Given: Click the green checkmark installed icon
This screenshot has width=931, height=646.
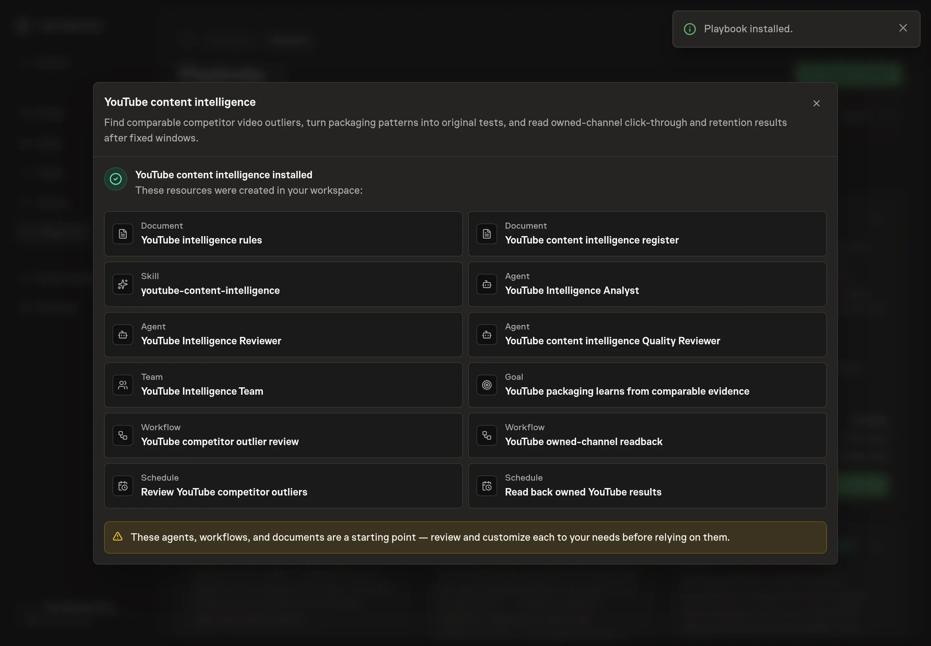Looking at the screenshot, I should coord(116,179).
